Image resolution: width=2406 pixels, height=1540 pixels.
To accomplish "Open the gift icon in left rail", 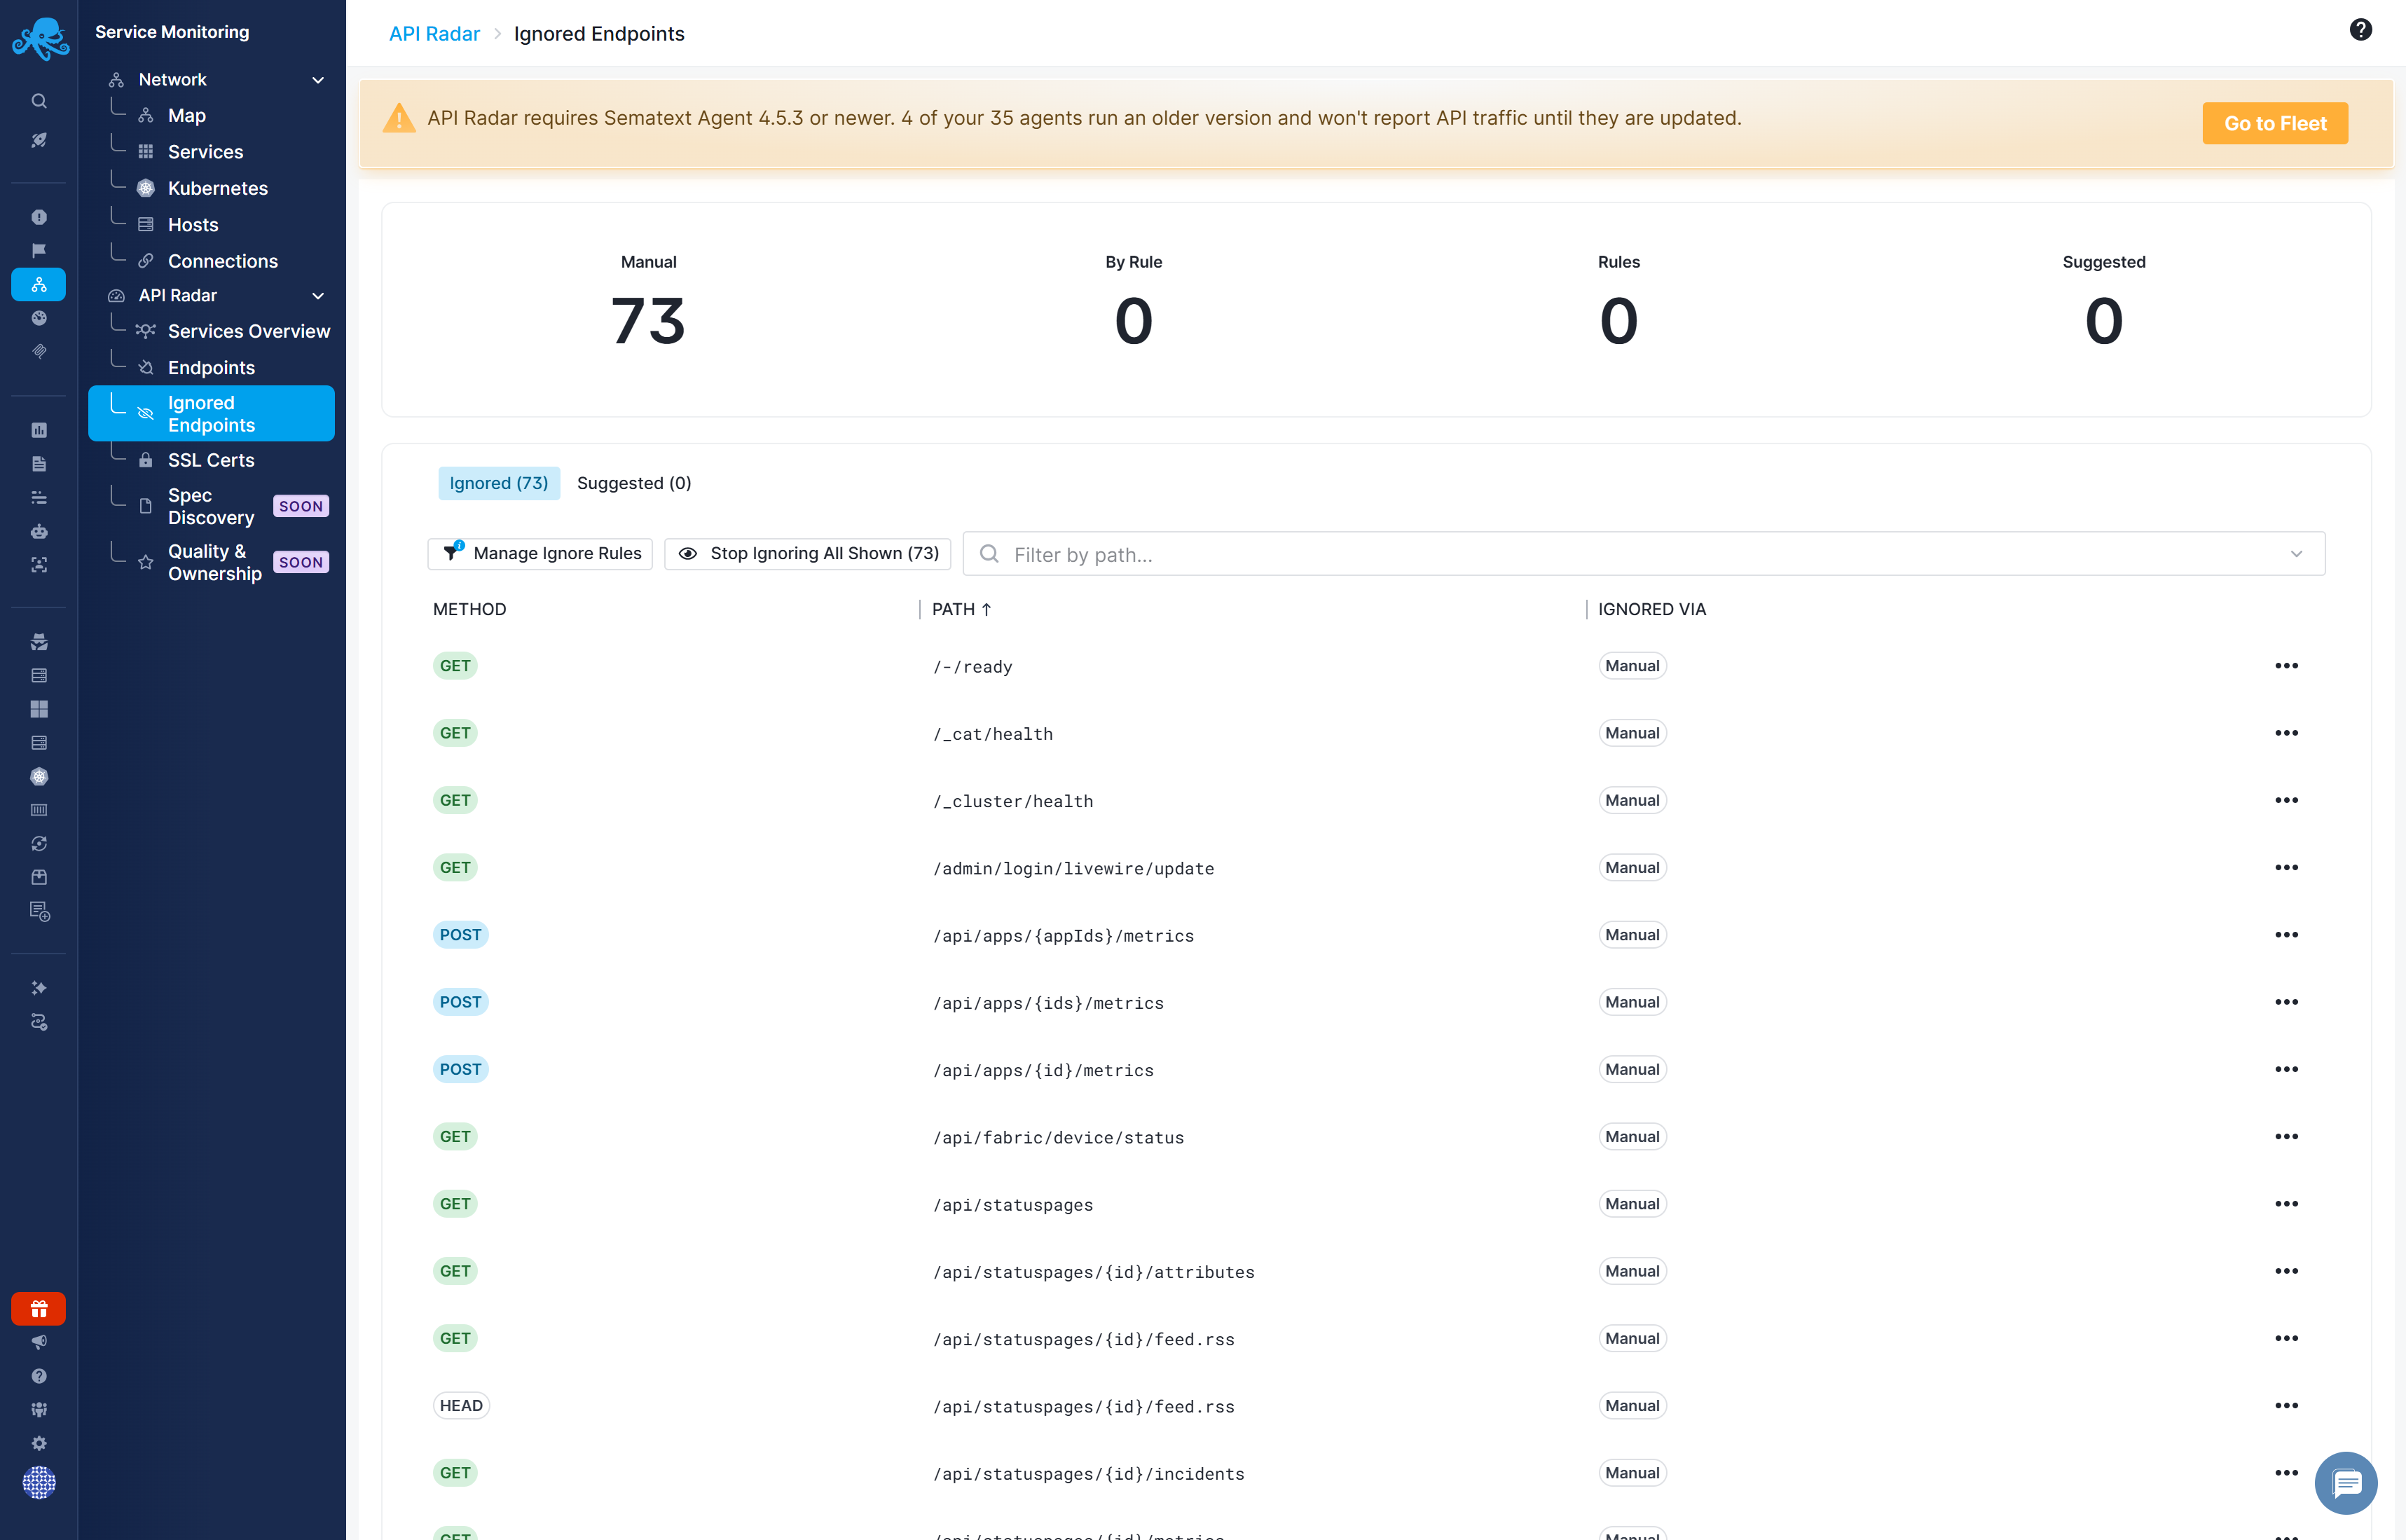I will 39,1308.
